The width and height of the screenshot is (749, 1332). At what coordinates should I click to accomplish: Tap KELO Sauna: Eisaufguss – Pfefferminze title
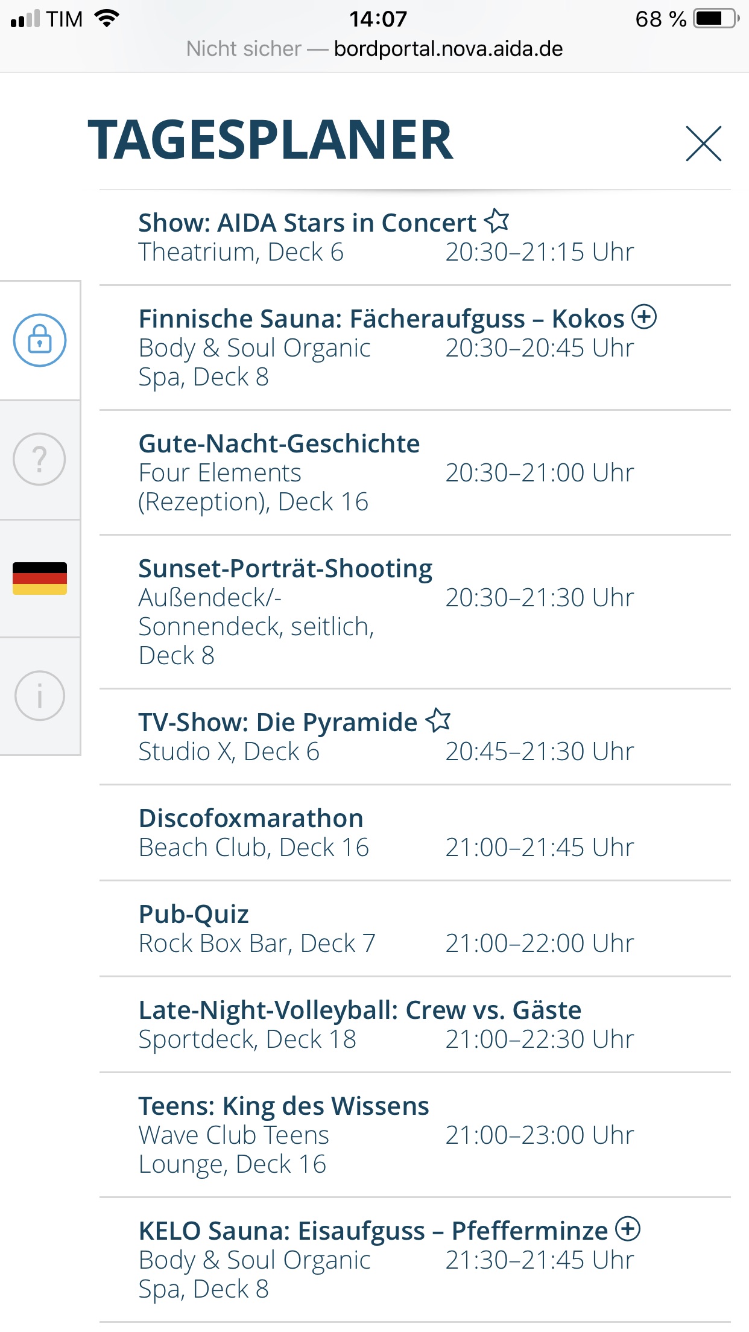coord(373,1231)
